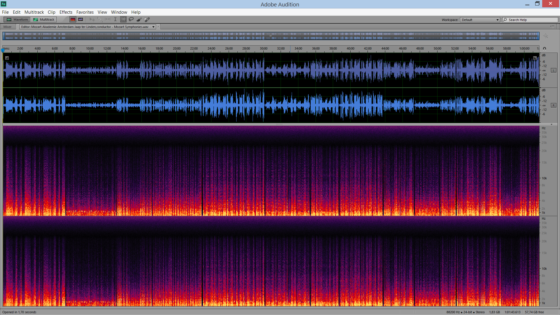Switch to Waveform view
560x315 pixels.
(x=17, y=20)
